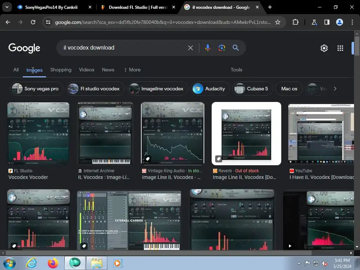Viewport: 360px width, 270px height.
Task: Search by image with Google Lens
Action: pos(221,48)
